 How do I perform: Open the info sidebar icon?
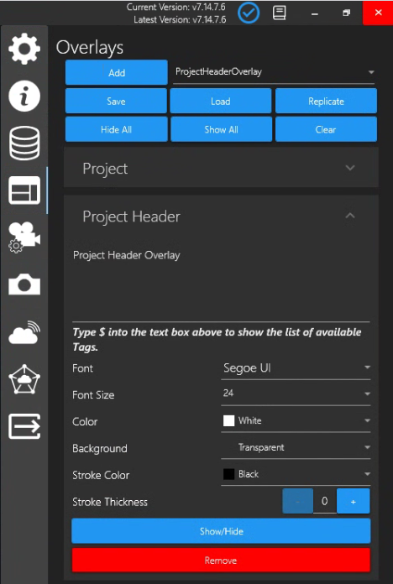pyautogui.click(x=24, y=96)
